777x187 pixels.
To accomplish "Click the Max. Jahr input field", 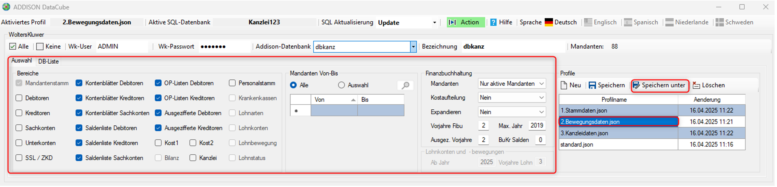I will pos(537,126).
